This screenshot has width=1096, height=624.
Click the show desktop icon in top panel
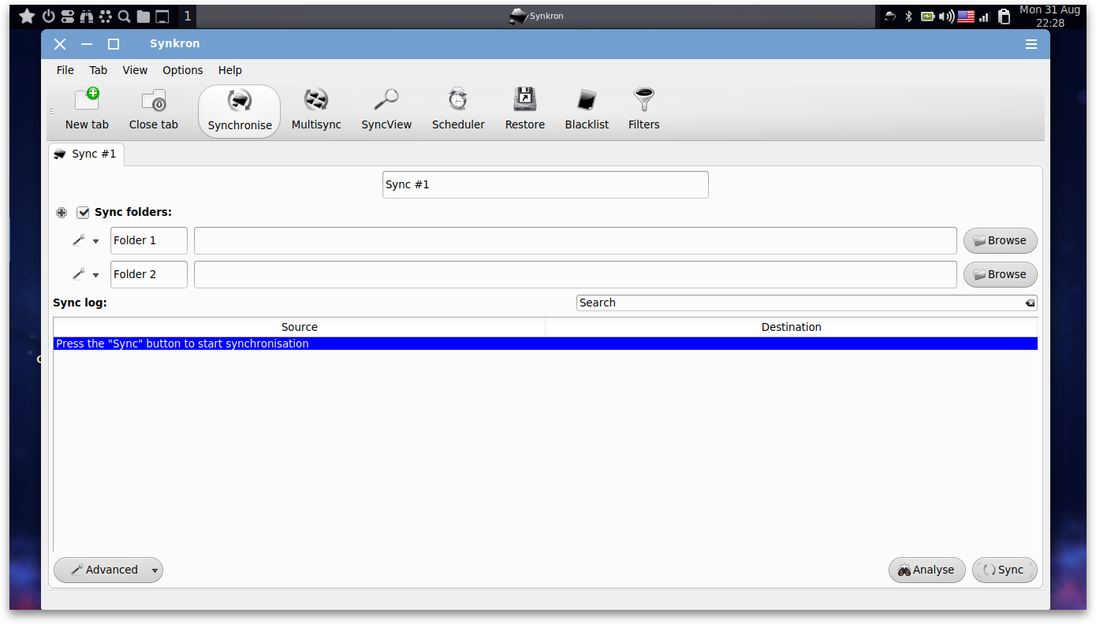pos(162,17)
